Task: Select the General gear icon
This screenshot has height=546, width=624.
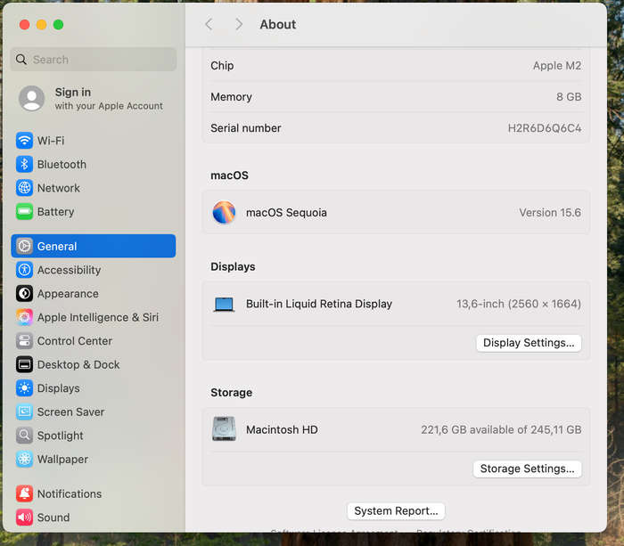Action: pos(24,246)
